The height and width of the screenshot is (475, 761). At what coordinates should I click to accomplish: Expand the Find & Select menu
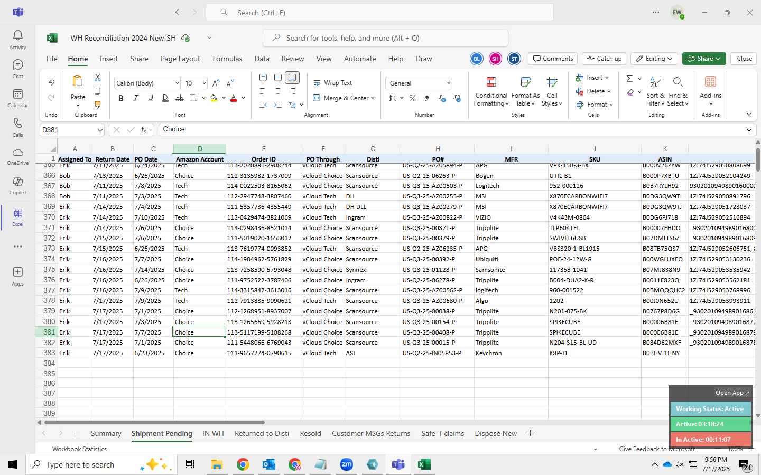pyautogui.click(x=678, y=92)
